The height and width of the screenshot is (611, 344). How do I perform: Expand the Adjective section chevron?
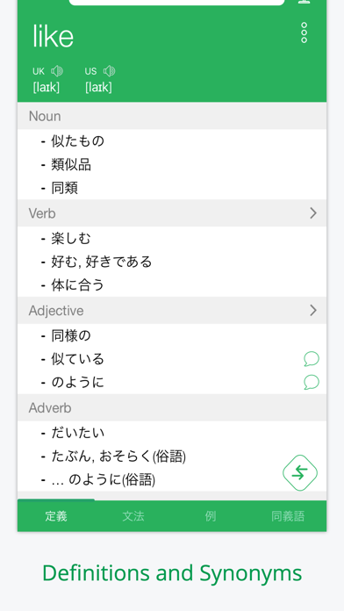313,311
